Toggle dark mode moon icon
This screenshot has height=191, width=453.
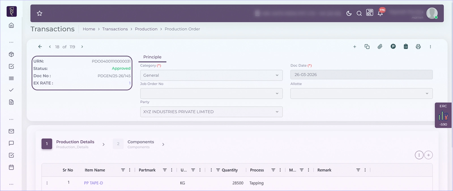[349, 13]
